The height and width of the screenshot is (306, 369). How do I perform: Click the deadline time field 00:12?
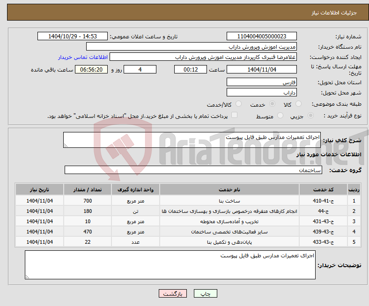[x=191, y=69]
